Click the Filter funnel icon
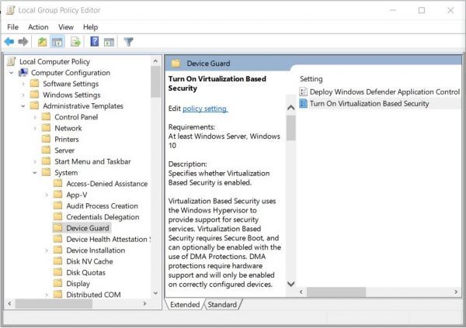The width and height of the screenshot is (466, 328). click(129, 42)
